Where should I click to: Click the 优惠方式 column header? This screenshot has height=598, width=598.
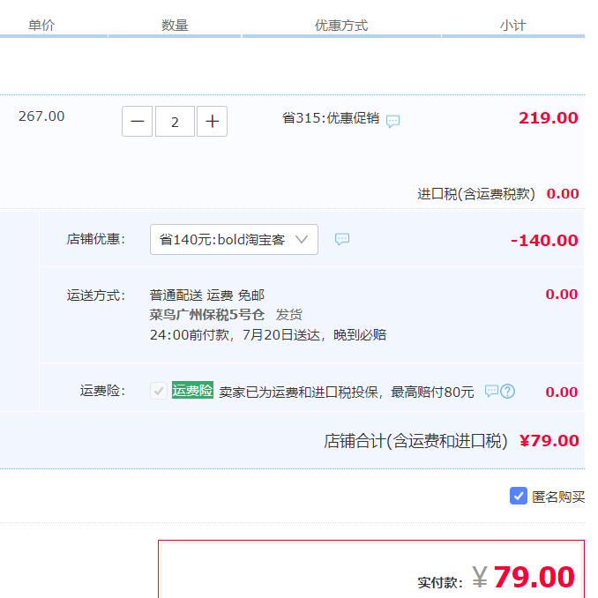341,26
